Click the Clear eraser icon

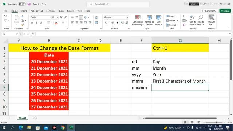point(184,25)
